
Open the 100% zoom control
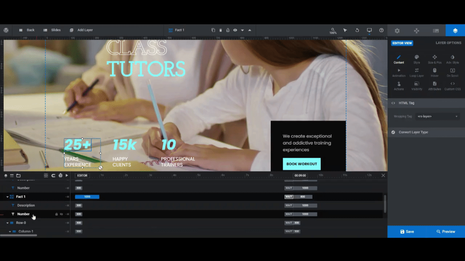(x=333, y=31)
